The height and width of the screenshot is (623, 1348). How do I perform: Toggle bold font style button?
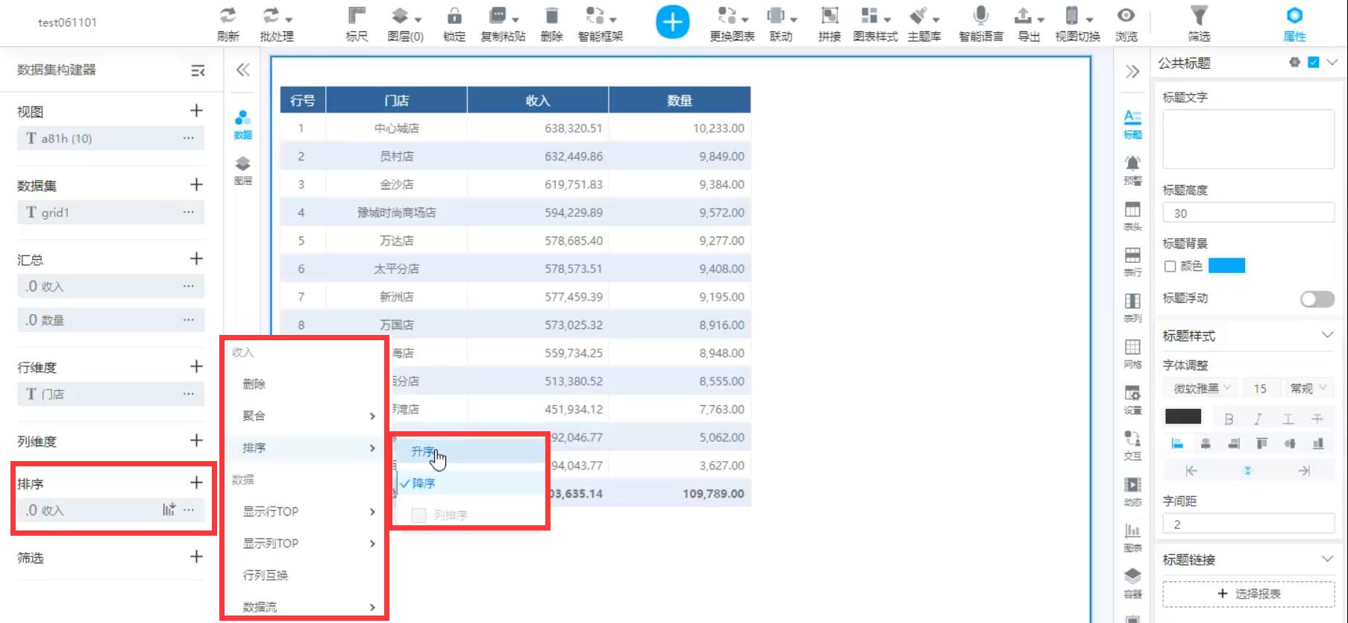click(1229, 419)
